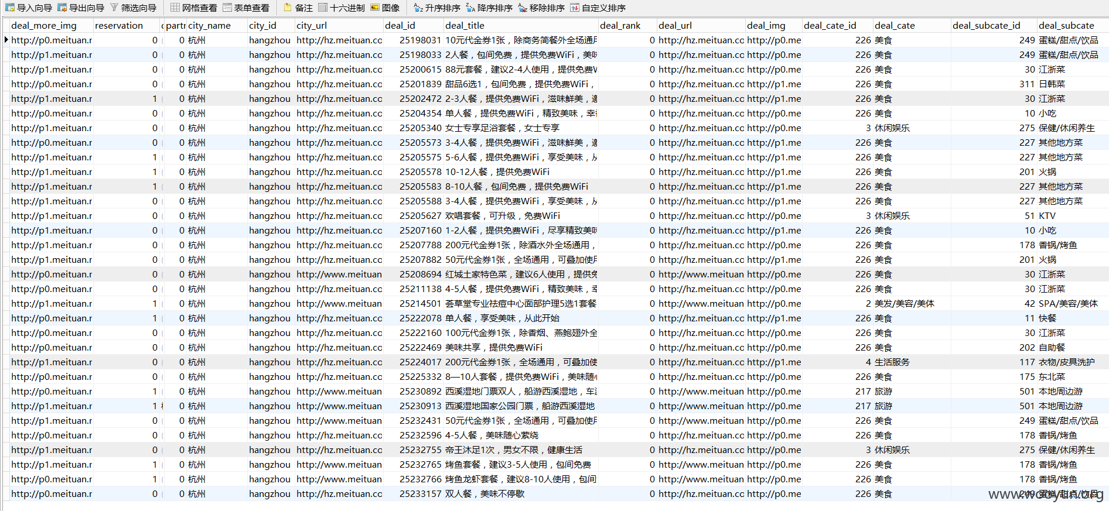Select deal_subcate cell 衣物/皮具洗护
The image size is (1109, 511).
point(1073,362)
